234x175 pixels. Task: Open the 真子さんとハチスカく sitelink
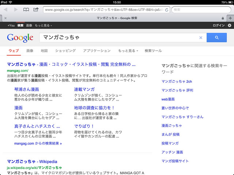tap(37, 126)
